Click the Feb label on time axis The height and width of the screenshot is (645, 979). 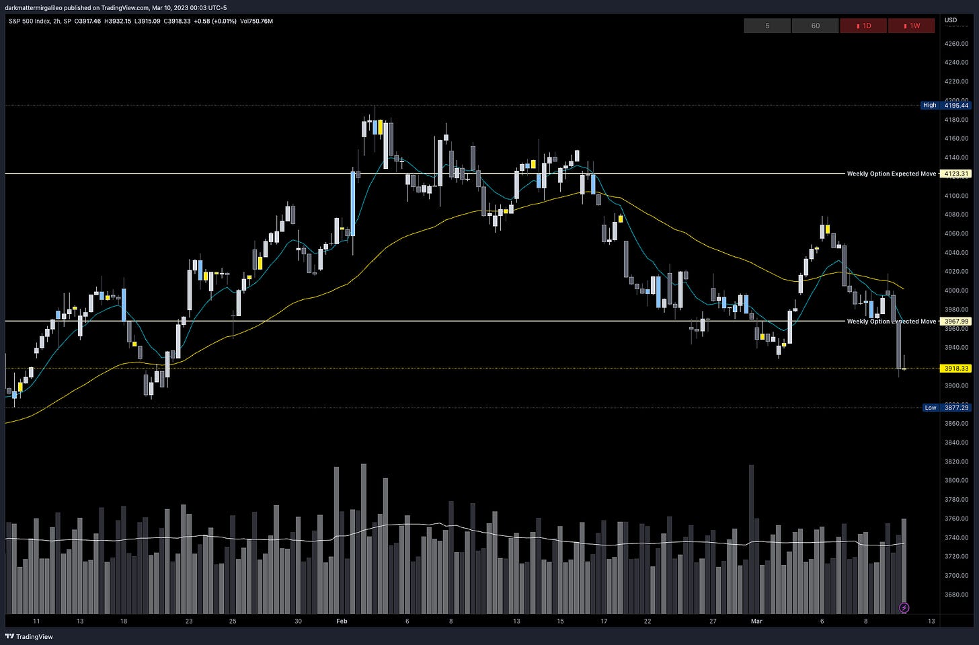(x=342, y=621)
